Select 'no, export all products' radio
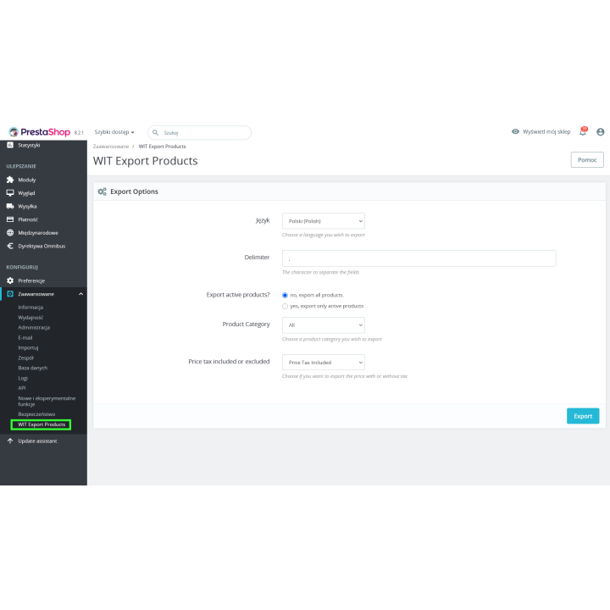Screen dimensions: 610x610 click(x=285, y=296)
